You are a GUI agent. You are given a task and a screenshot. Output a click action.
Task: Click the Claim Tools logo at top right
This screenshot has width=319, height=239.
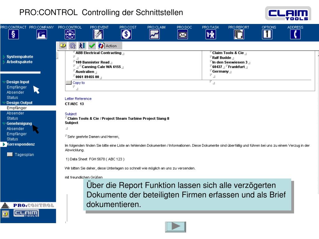tap(288, 13)
